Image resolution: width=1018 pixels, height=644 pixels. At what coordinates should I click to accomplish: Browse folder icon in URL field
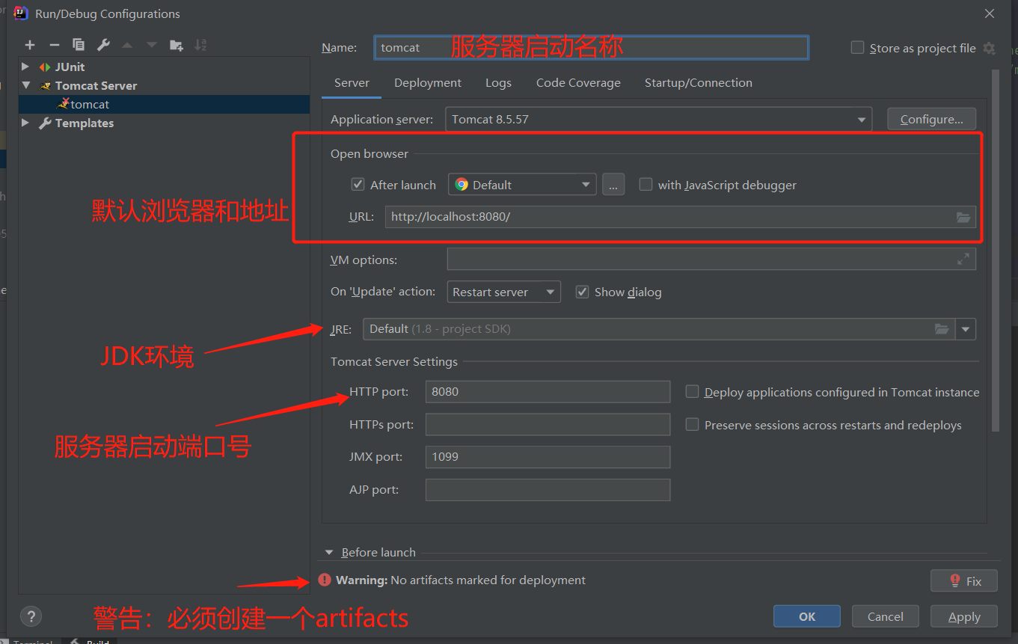(964, 217)
